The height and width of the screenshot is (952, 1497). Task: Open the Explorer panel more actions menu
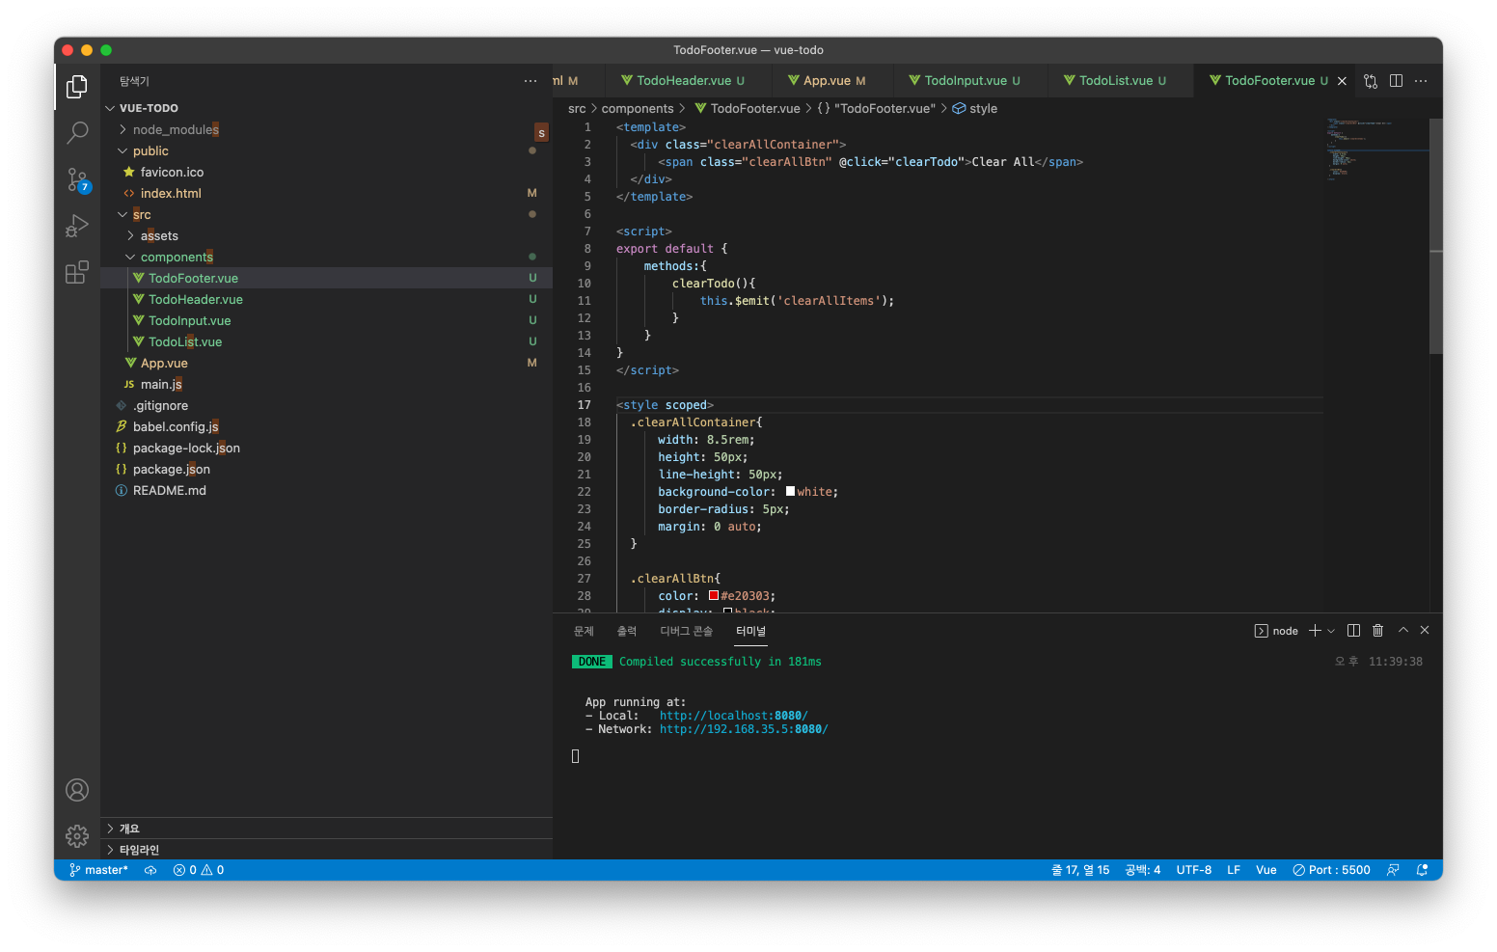click(531, 81)
